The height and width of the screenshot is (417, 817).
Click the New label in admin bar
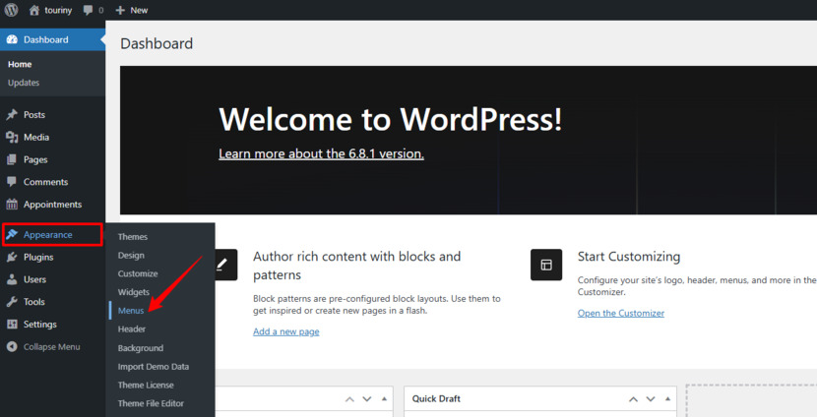(139, 10)
